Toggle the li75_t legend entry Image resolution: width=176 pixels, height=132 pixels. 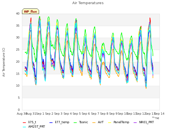coord(29,122)
